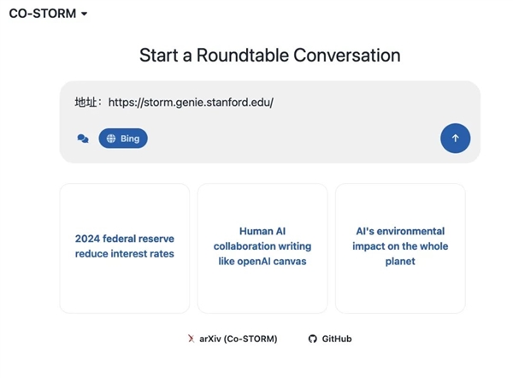Click the chat bubbles icon
The image size is (513, 378).
tap(83, 139)
